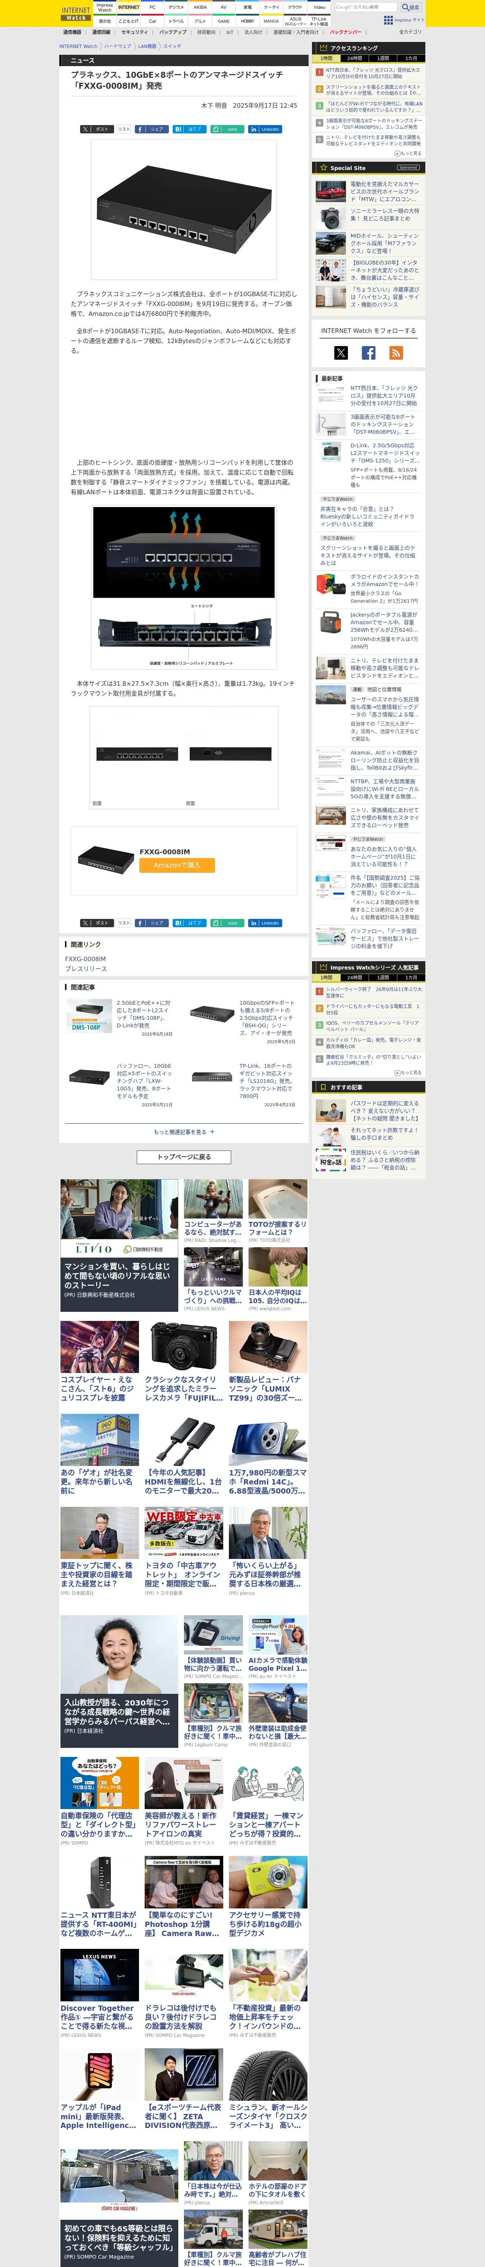Click the top X post share button

(97, 129)
